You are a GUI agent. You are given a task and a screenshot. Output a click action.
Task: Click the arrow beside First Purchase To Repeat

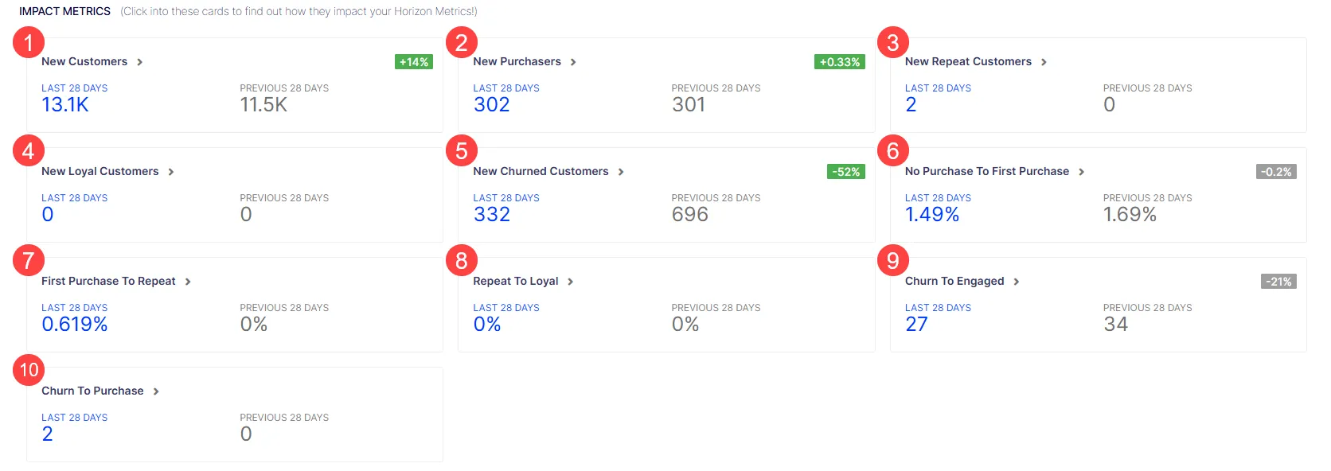tap(188, 282)
